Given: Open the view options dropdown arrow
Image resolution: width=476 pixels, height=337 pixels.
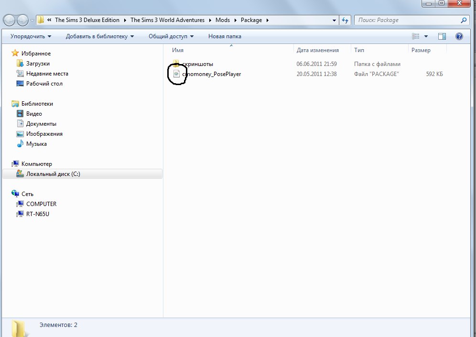Looking at the screenshot, I should (x=426, y=36).
